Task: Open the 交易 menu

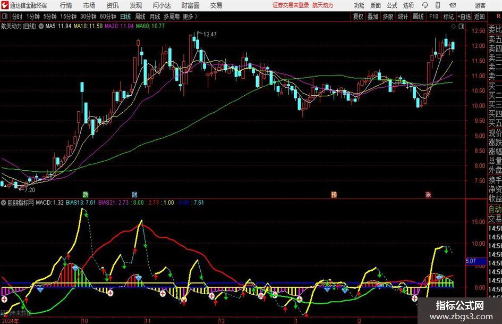Action: coord(216,5)
